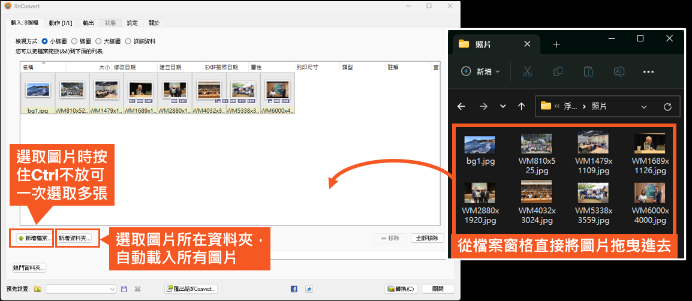The image size is (692, 301).
Task: Select bg1.jpg thumbnail in XnConvert list
Action: (x=38, y=93)
